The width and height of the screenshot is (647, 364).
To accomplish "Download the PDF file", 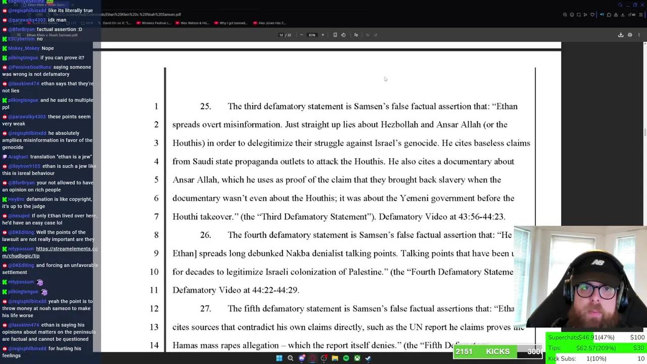I will click(x=621, y=35).
